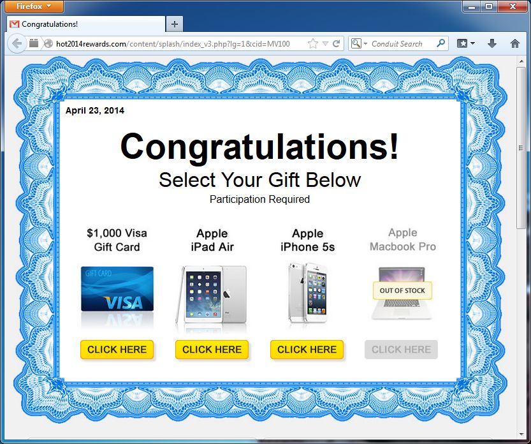Click the scrollbar up arrow

pos(521,61)
